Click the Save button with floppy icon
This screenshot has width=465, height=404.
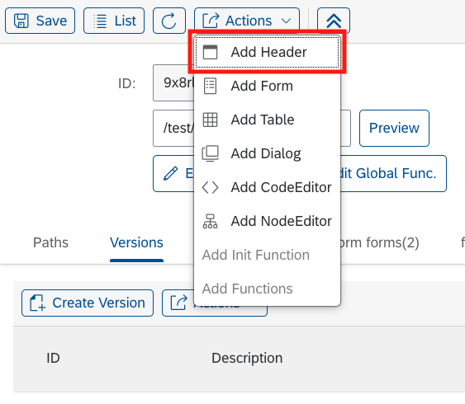click(x=40, y=21)
